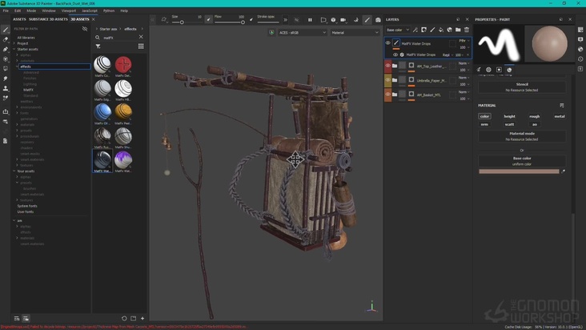Hide the Umbrella_Paper layer folder
The height and width of the screenshot is (330, 586).
tap(387, 80)
